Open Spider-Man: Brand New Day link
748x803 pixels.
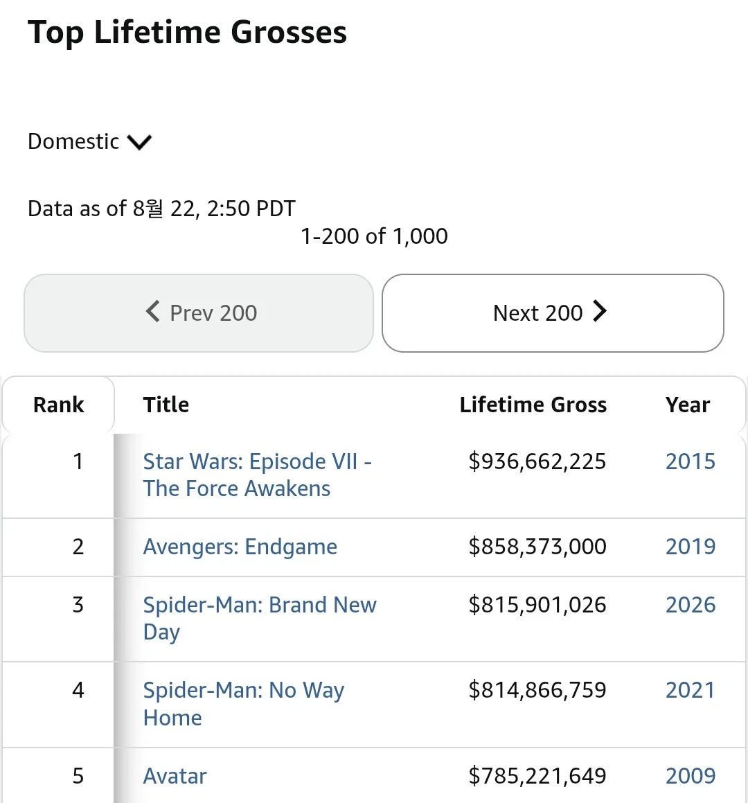(260, 618)
